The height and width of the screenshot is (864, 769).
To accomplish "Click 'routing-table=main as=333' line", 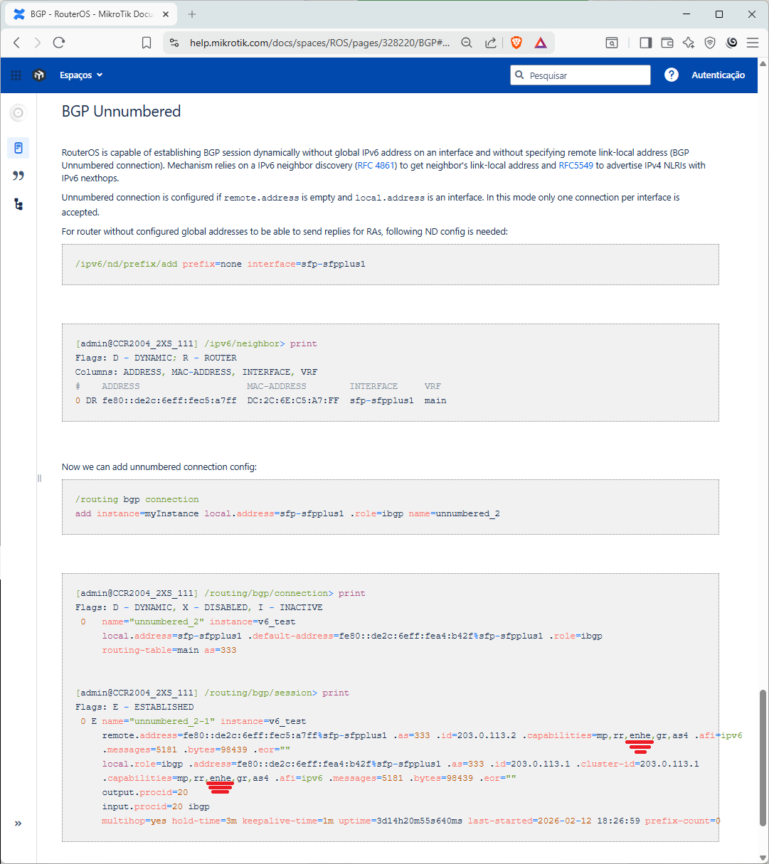I will pos(169,650).
